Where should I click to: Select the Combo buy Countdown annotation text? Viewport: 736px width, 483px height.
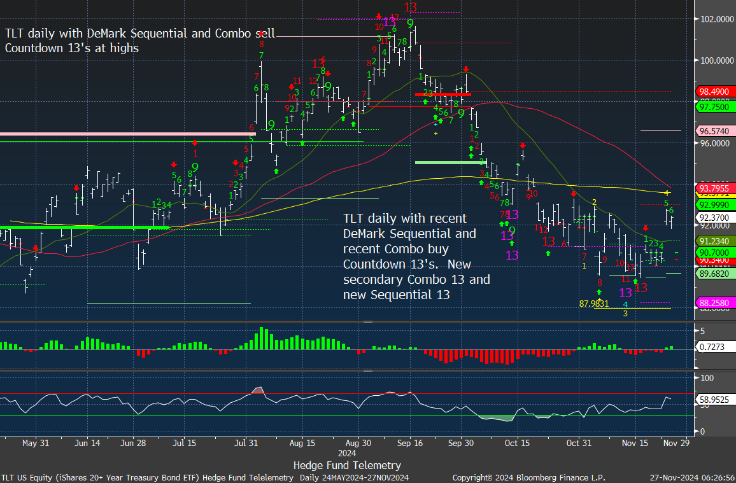[416, 256]
